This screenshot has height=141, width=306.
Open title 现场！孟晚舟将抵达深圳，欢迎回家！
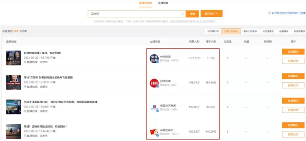[x=45, y=127]
